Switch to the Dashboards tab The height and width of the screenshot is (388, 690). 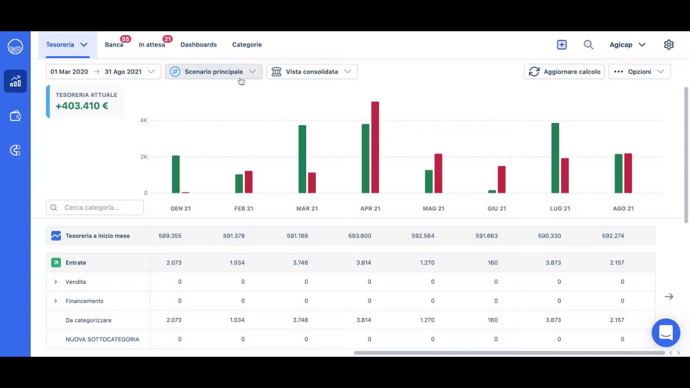tap(198, 45)
